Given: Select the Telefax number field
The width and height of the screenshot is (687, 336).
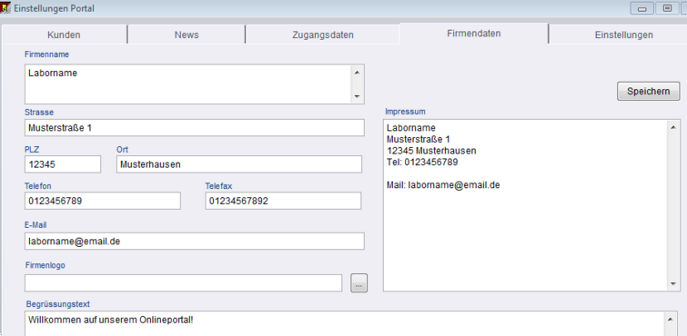Looking at the screenshot, I should click(283, 201).
